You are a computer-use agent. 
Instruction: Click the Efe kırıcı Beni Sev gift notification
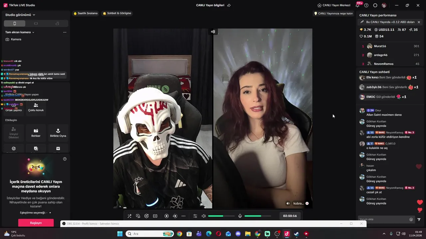(x=388, y=78)
